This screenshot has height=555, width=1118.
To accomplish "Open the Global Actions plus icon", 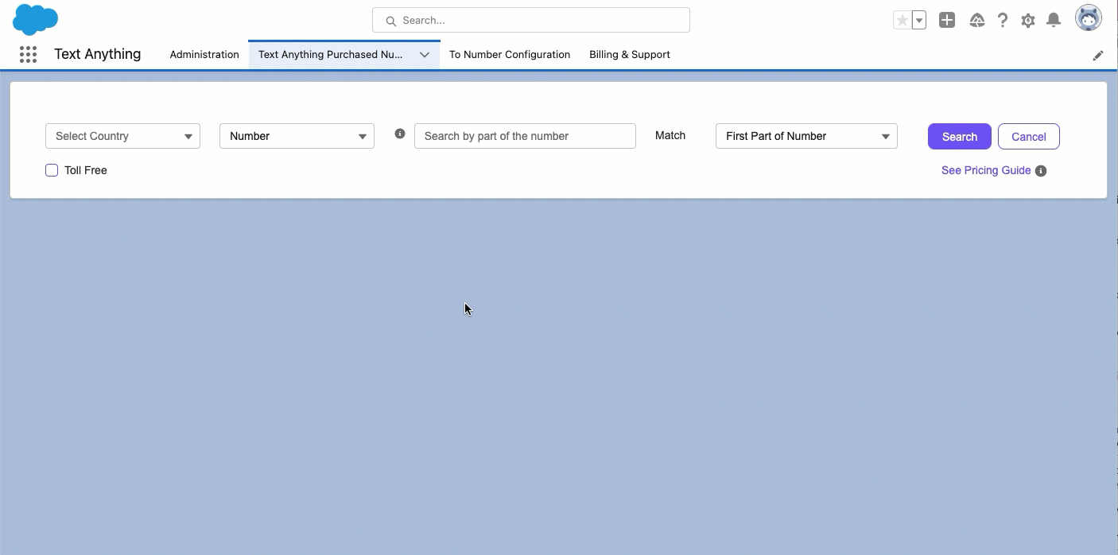I will tap(946, 21).
